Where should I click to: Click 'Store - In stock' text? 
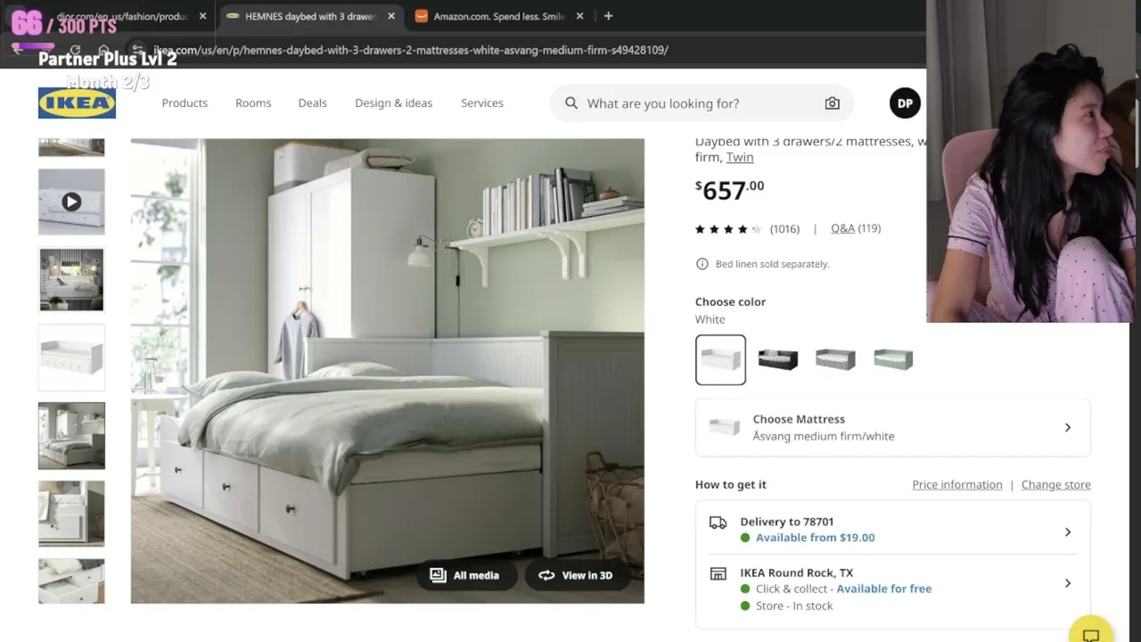[794, 606]
